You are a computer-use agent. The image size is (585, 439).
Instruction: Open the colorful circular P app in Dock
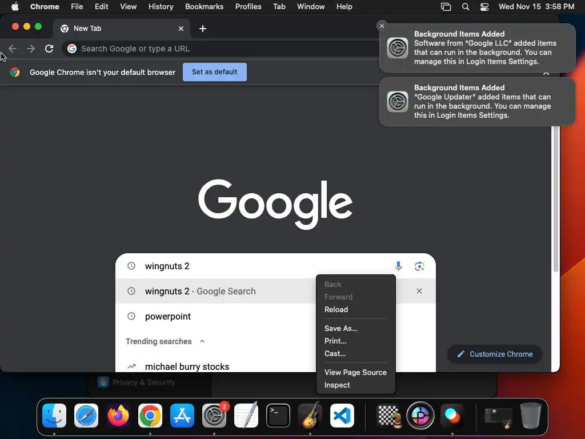[420, 415]
